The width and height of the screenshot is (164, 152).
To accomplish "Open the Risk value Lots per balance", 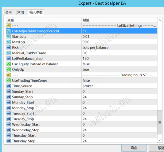I will (119, 48).
